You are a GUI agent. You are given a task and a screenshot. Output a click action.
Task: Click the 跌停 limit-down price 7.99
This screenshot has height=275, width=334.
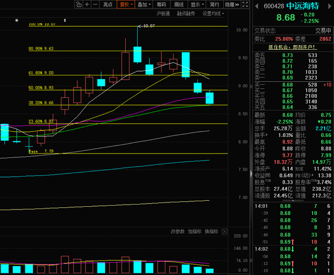(326, 155)
